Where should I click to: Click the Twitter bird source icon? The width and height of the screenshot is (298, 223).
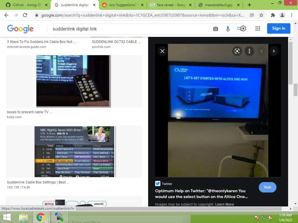click(157, 184)
